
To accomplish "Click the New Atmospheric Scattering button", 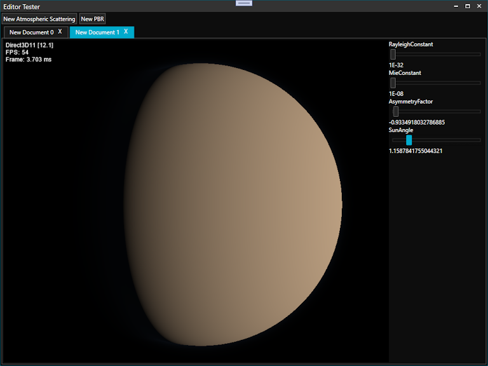I will (39, 19).
